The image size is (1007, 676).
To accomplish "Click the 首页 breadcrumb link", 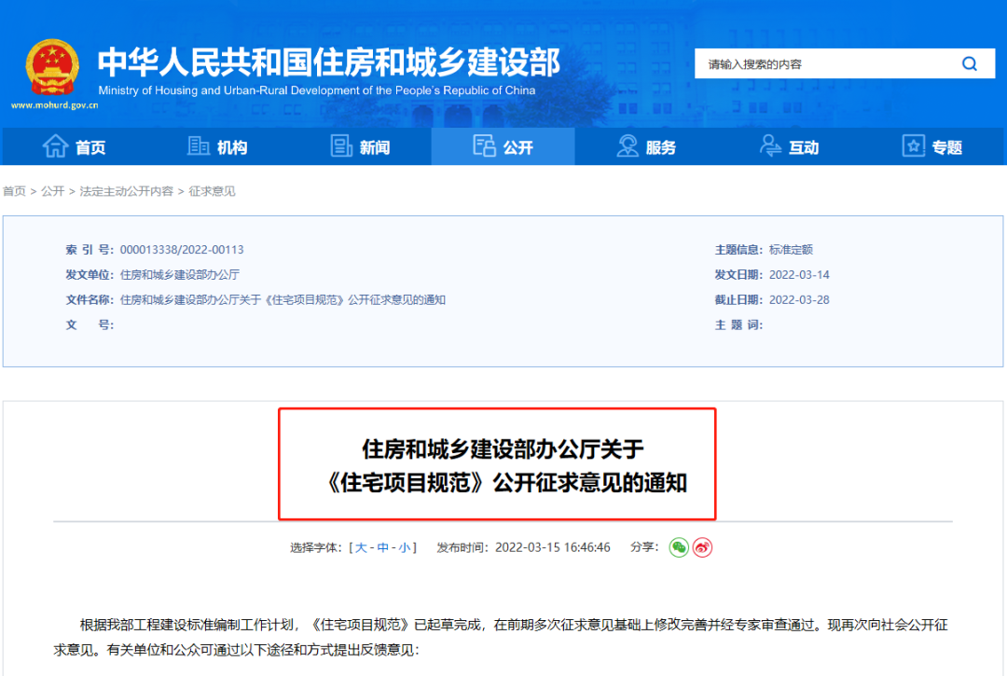I will (14, 191).
